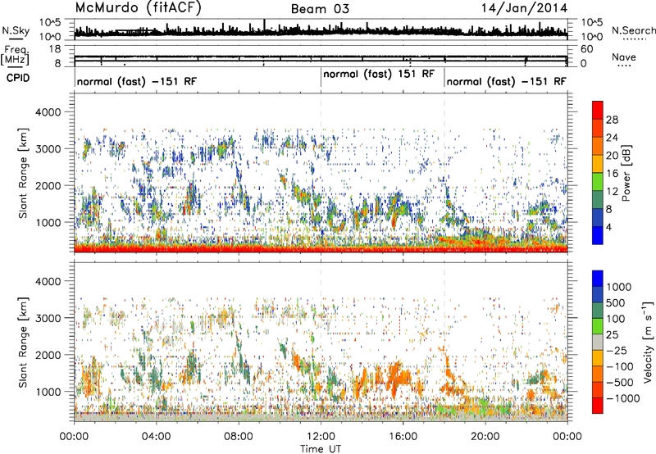Click the '08:00' time axis label

tap(239, 437)
